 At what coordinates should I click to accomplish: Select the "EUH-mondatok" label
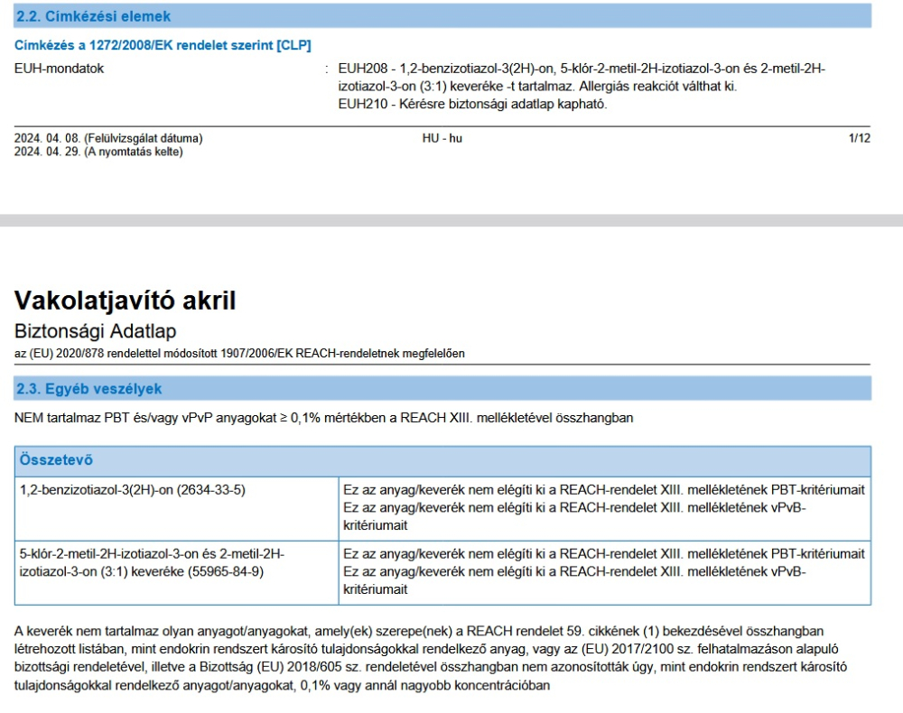pos(60,69)
